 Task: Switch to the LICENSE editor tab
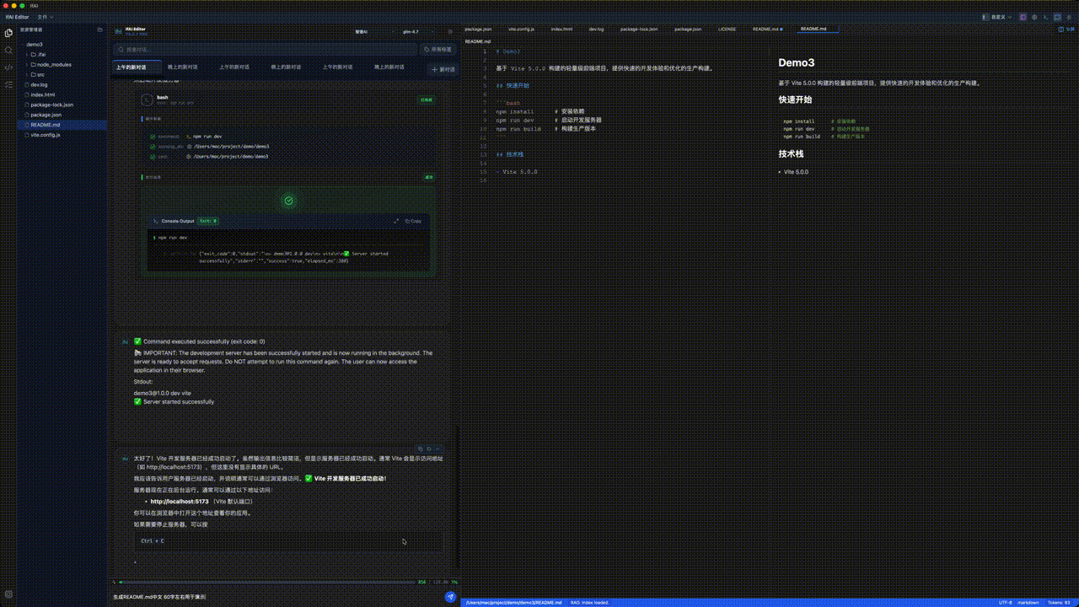pos(727,29)
